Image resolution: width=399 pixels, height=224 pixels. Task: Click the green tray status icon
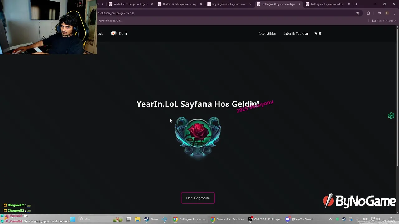click(x=337, y=219)
